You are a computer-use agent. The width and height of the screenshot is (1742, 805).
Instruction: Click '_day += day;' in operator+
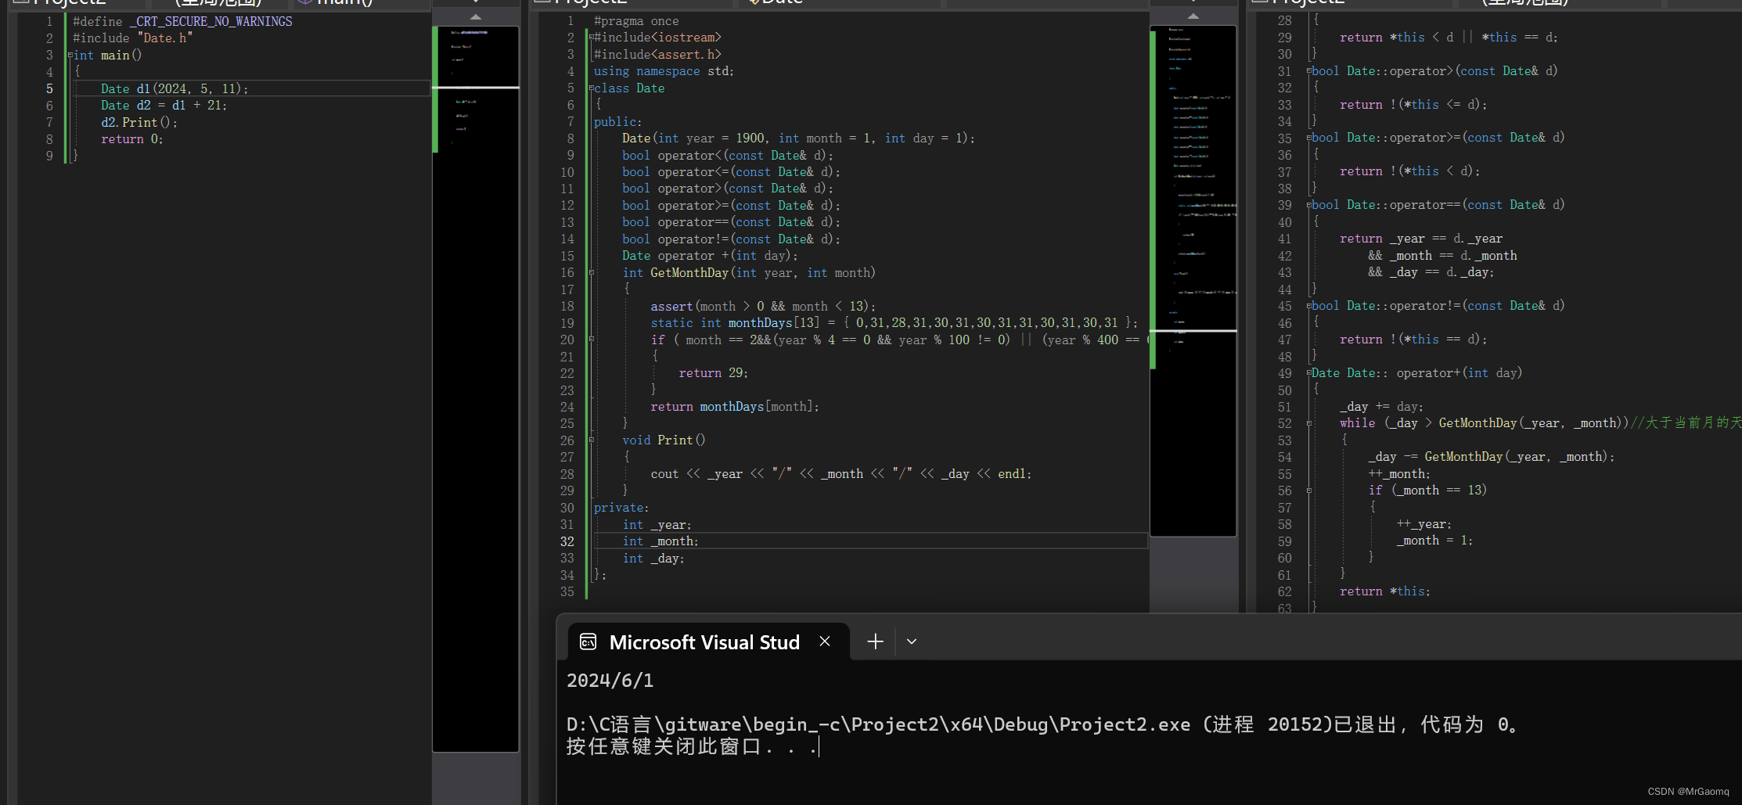tap(1381, 407)
